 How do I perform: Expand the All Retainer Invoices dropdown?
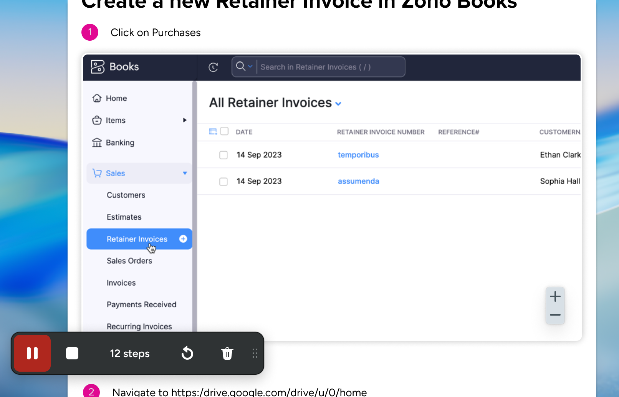[x=338, y=104]
